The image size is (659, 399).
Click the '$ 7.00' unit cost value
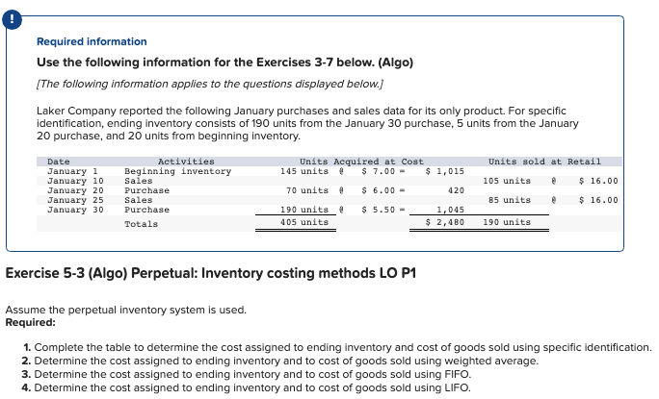point(379,171)
